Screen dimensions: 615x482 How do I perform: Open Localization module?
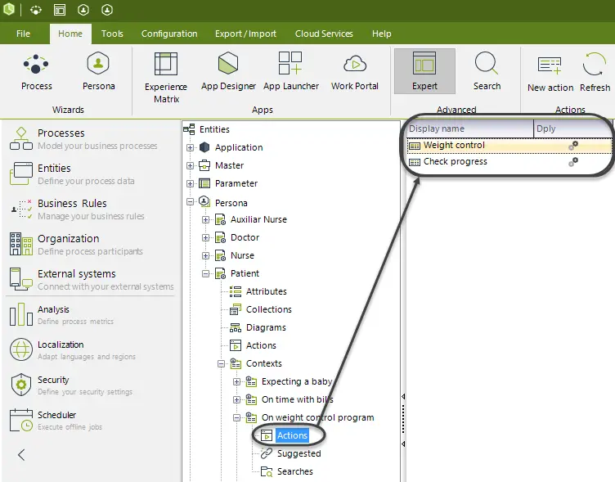tap(73, 349)
